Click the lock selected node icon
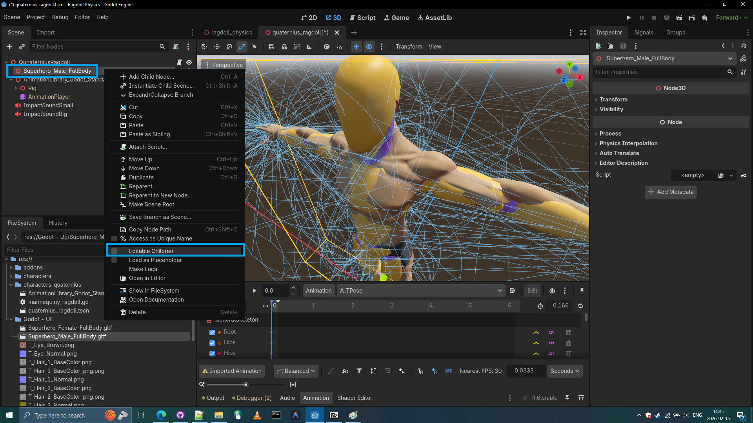Screen dimensions: 753x423 click(x=284, y=47)
